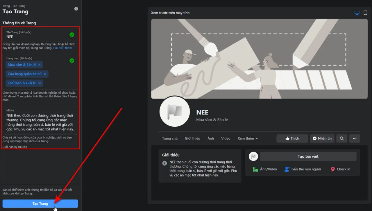Switch to mobile preview icon
This screenshot has width=372, height=211.
point(365,13)
